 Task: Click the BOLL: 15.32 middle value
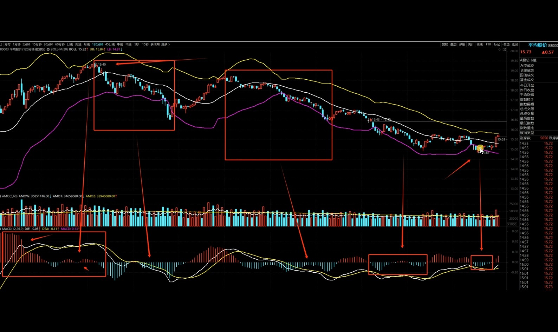(x=78, y=49)
